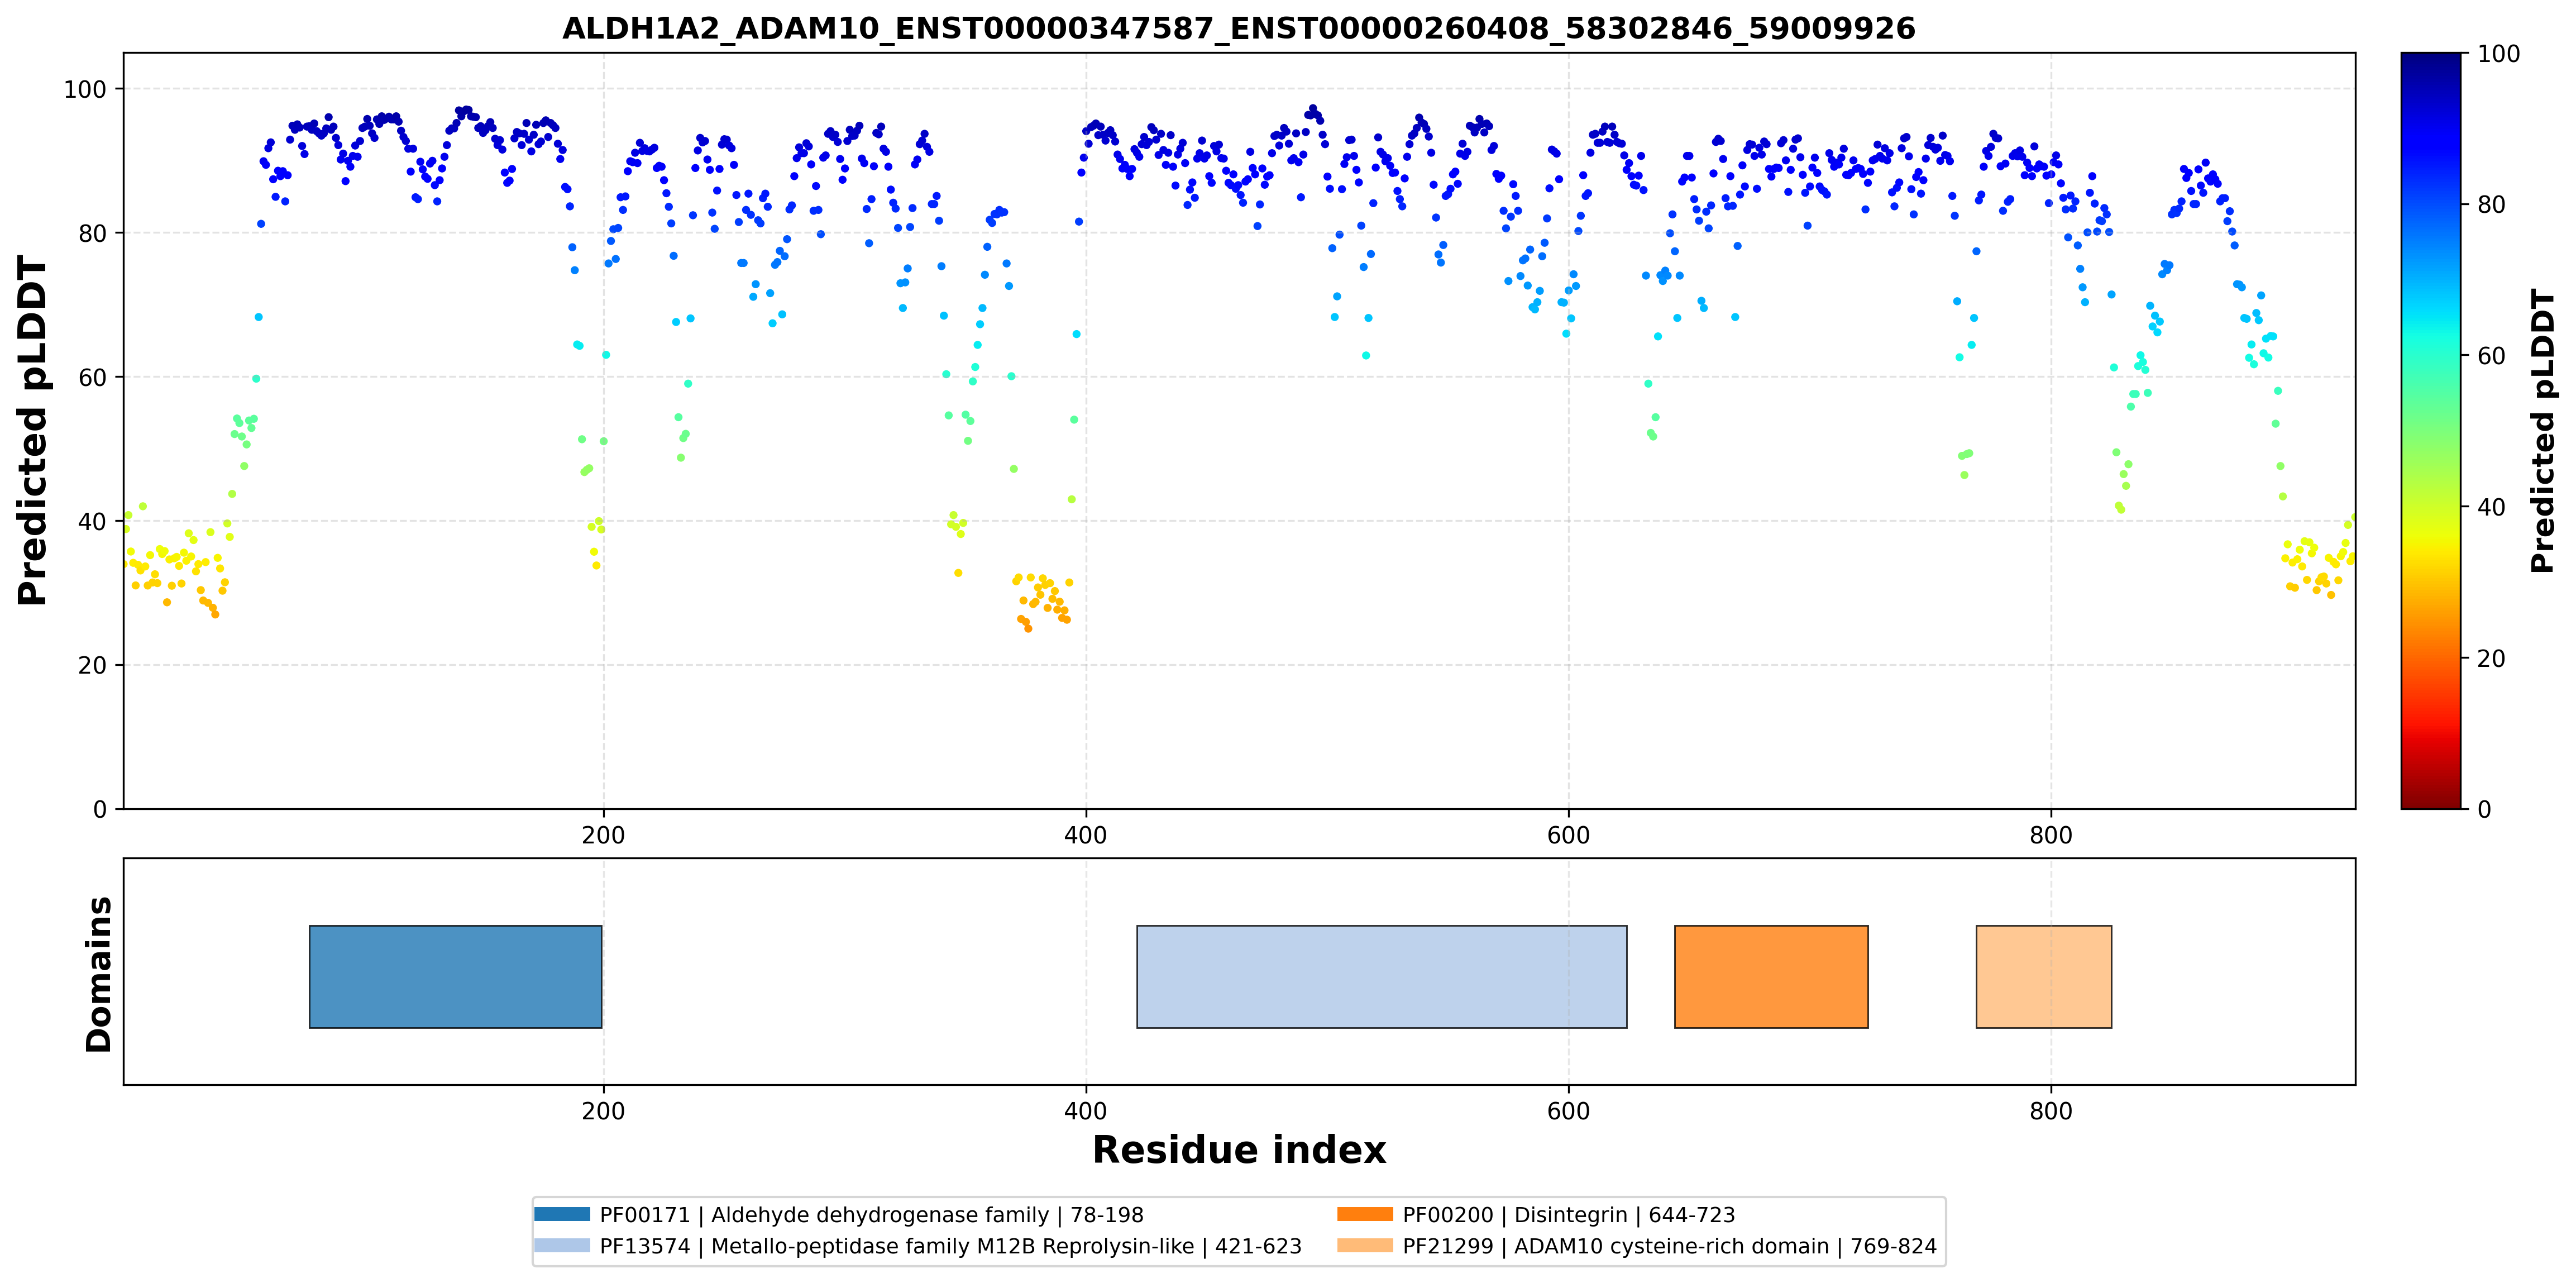The image size is (2576, 1283).
Task: Select the orange Disintegrin domain box
Action: (x=1771, y=976)
